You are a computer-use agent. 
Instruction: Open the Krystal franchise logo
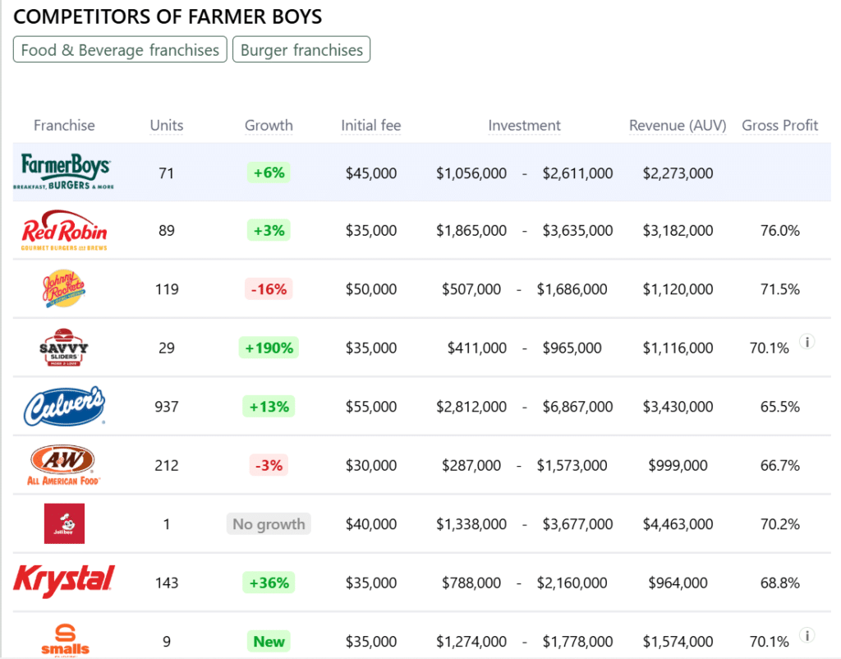64,581
